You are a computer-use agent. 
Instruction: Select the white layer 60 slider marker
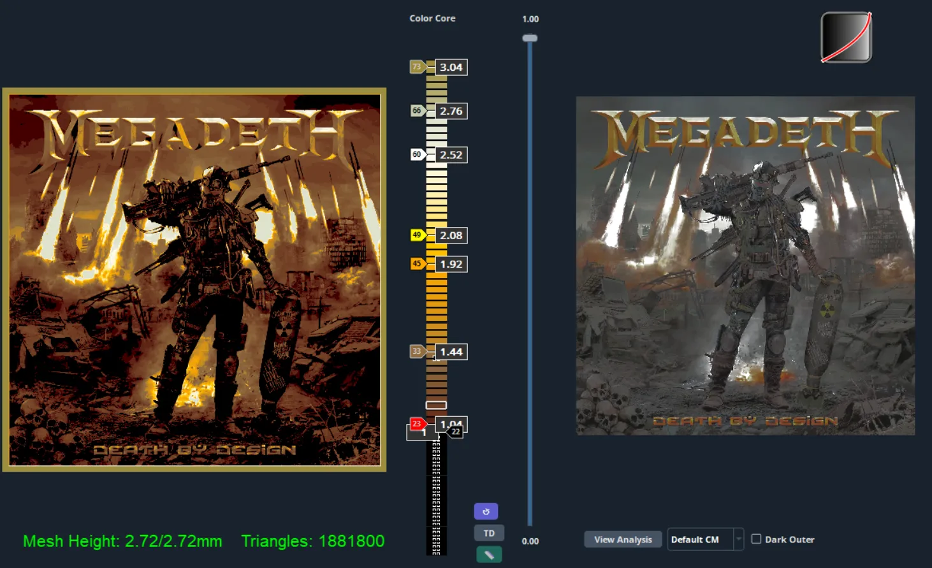tap(417, 154)
